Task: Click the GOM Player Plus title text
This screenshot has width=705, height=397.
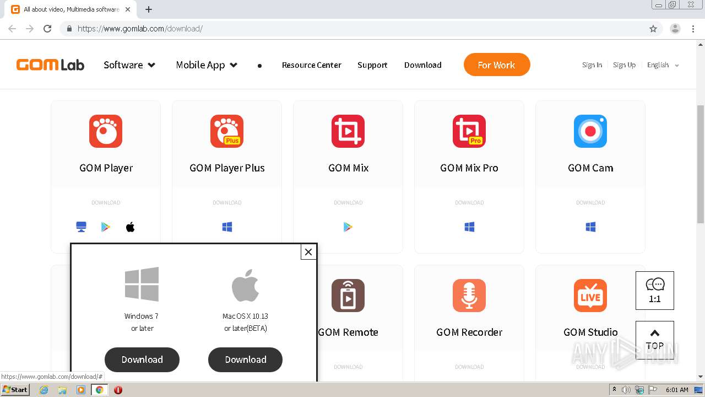Action: click(x=227, y=168)
